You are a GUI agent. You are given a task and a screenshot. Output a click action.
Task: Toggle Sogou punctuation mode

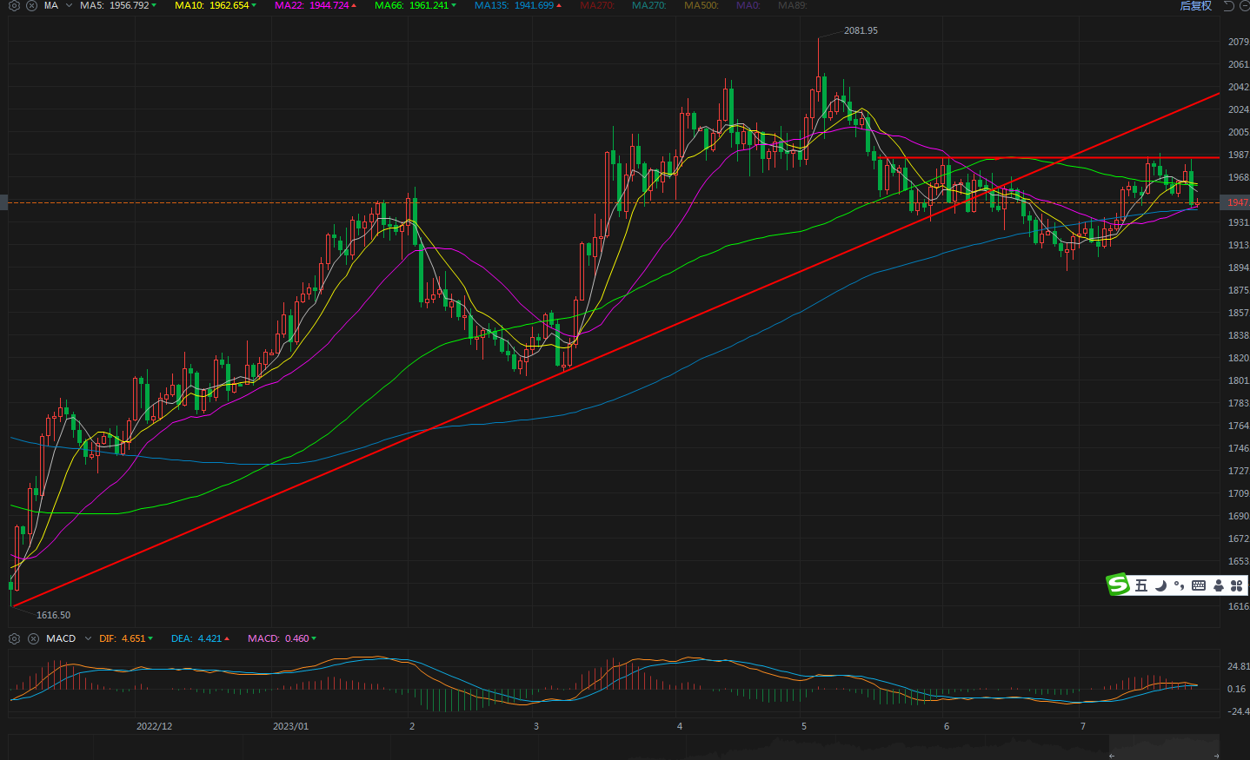[x=1179, y=585]
